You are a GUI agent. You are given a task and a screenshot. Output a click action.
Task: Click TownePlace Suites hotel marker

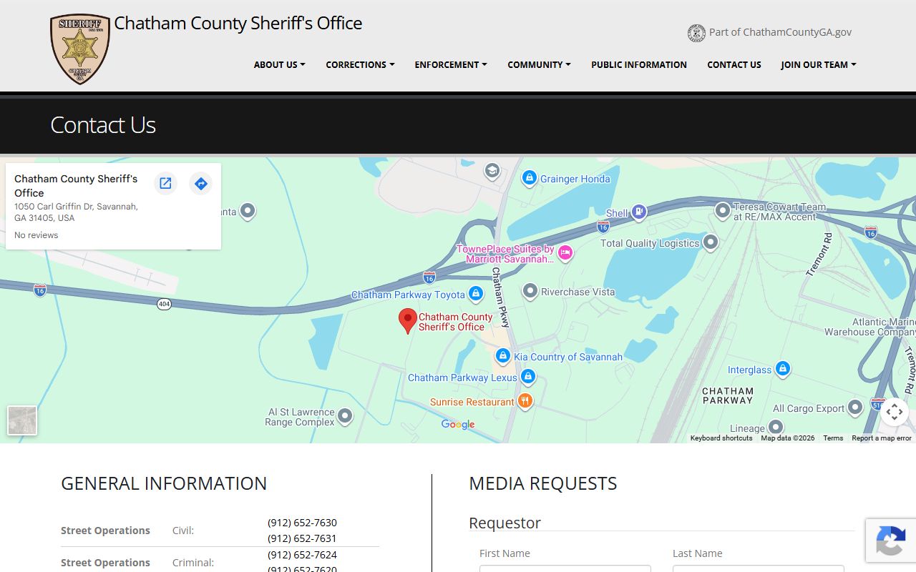point(565,252)
